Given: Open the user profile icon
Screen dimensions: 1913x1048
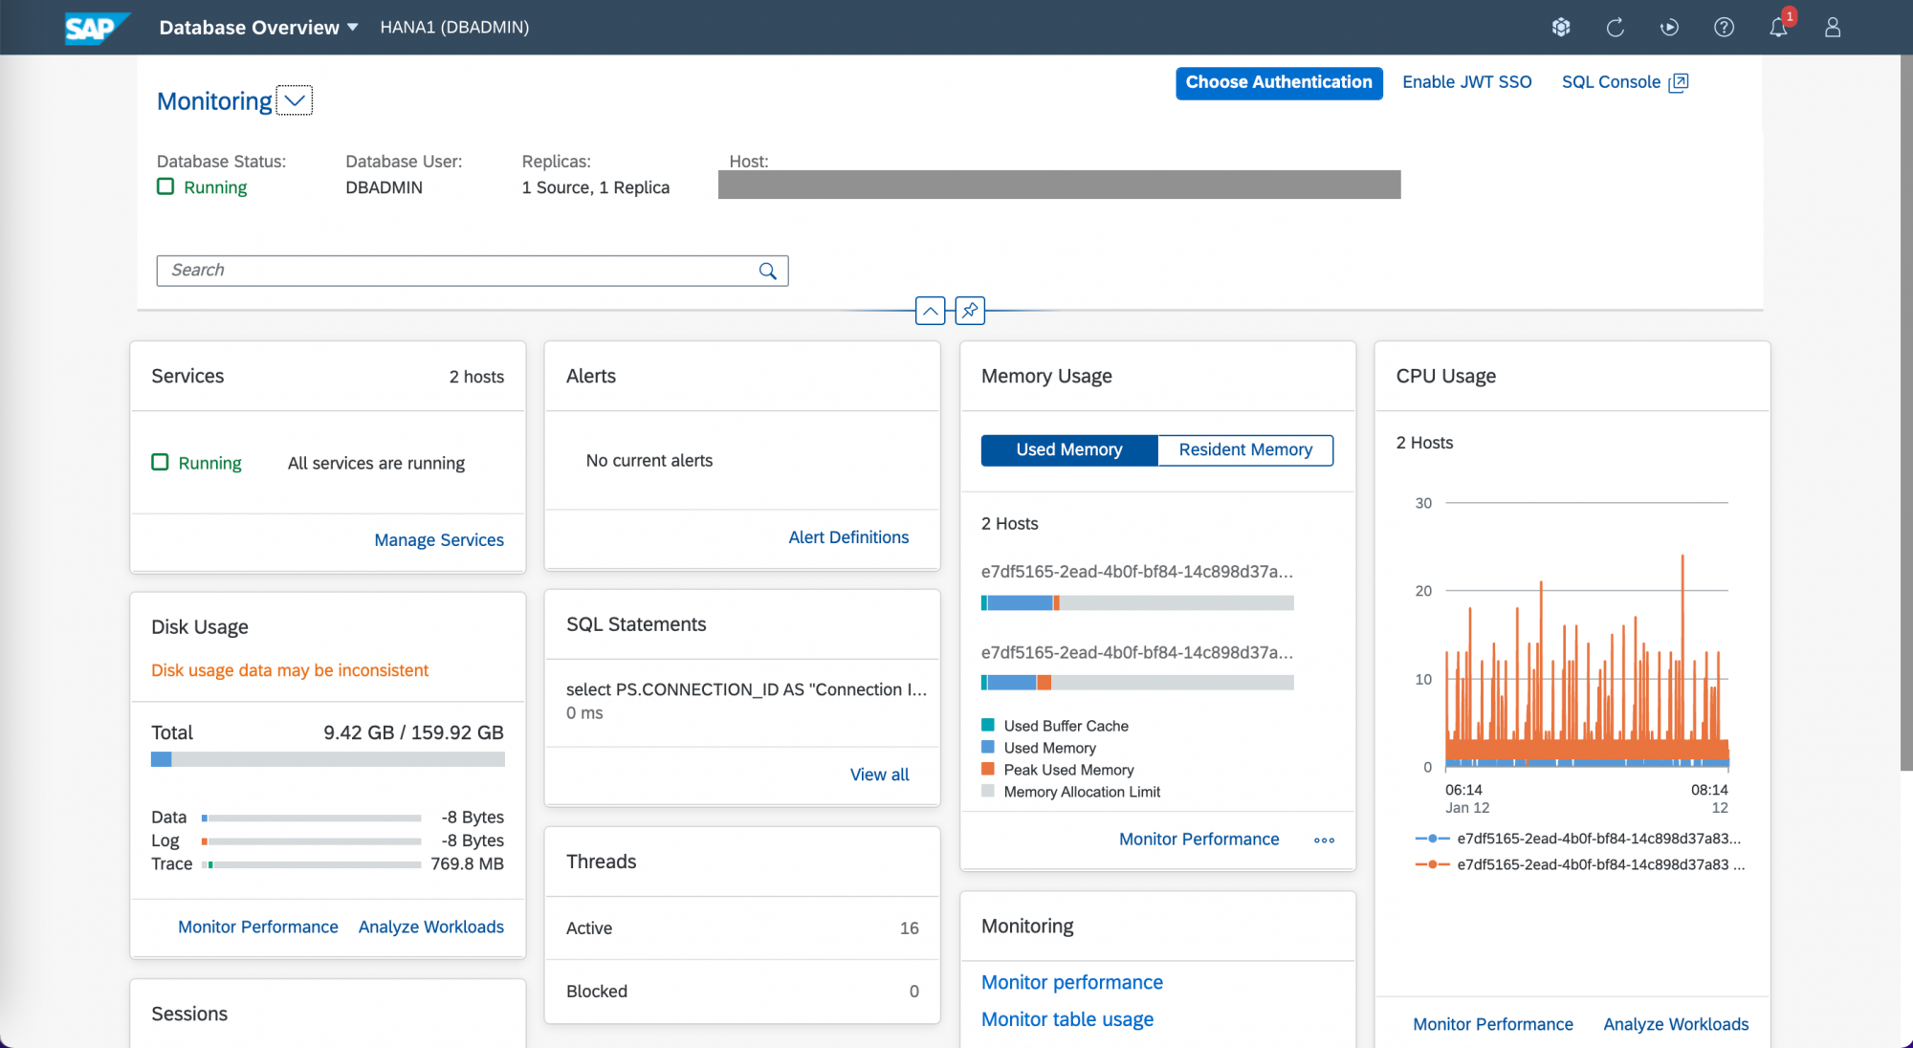Looking at the screenshot, I should pyautogui.click(x=1833, y=28).
